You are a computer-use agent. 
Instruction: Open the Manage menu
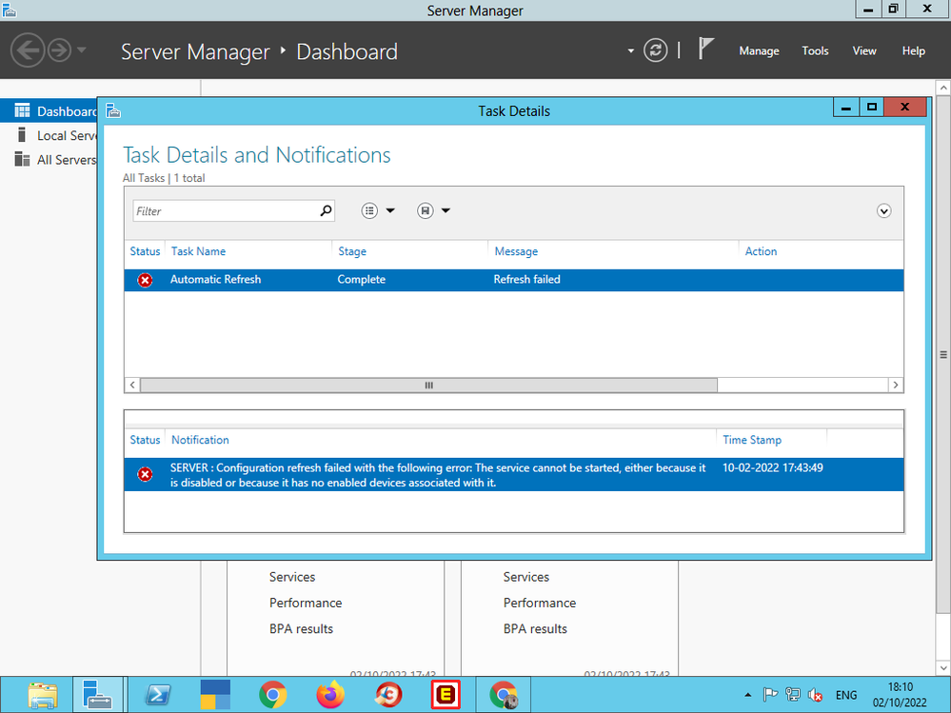click(759, 51)
